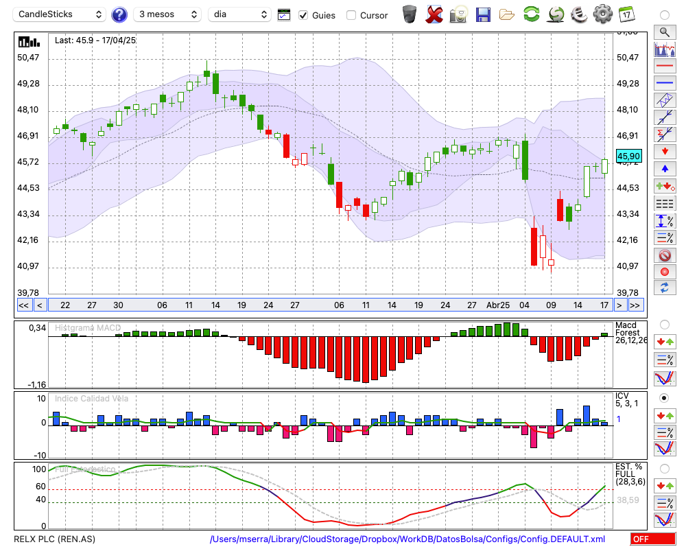This screenshot has height=549, width=686.
Task: Step chart back with < button
Action: tap(39, 305)
